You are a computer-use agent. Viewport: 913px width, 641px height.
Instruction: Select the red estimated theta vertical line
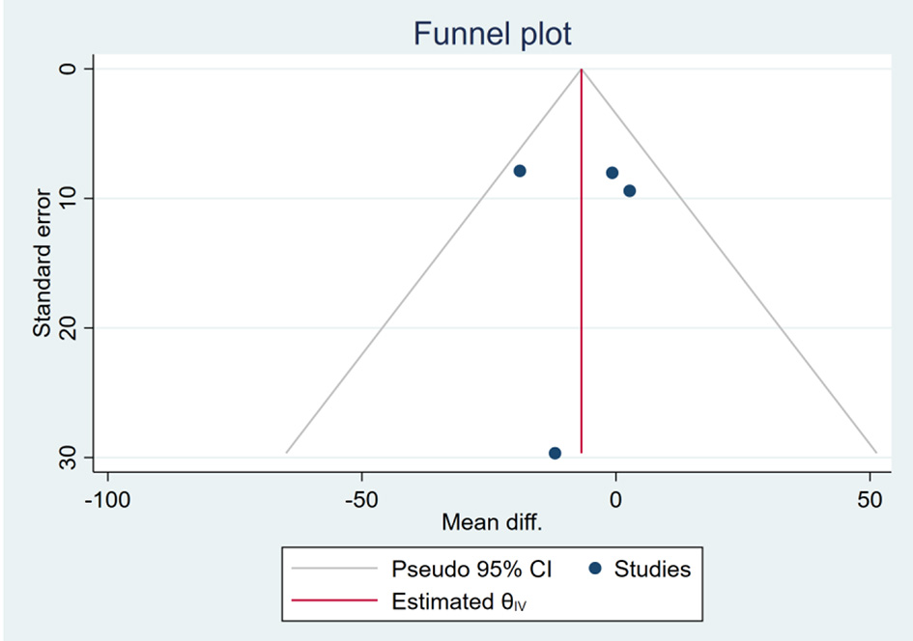pos(581,290)
